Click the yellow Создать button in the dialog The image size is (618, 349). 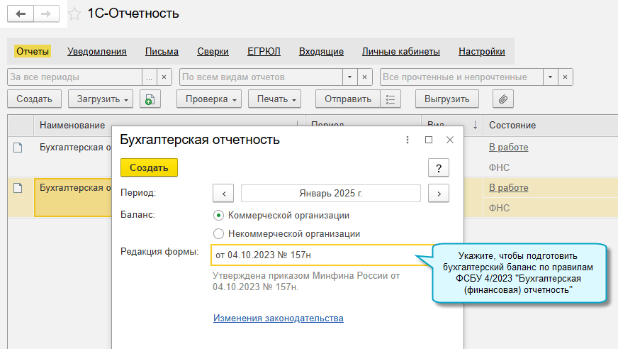(149, 167)
